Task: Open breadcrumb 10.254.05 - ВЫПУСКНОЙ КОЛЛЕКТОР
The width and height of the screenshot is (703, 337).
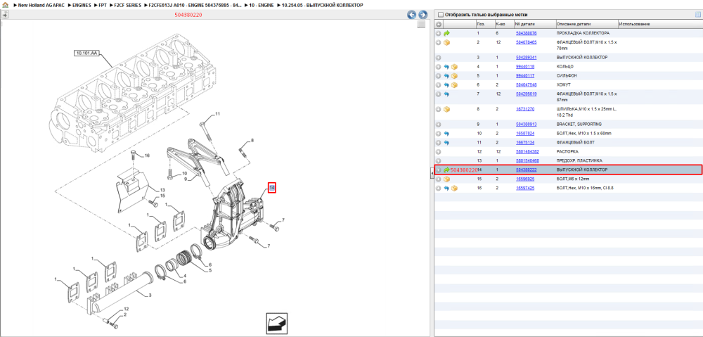Action: click(x=323, y=5)
